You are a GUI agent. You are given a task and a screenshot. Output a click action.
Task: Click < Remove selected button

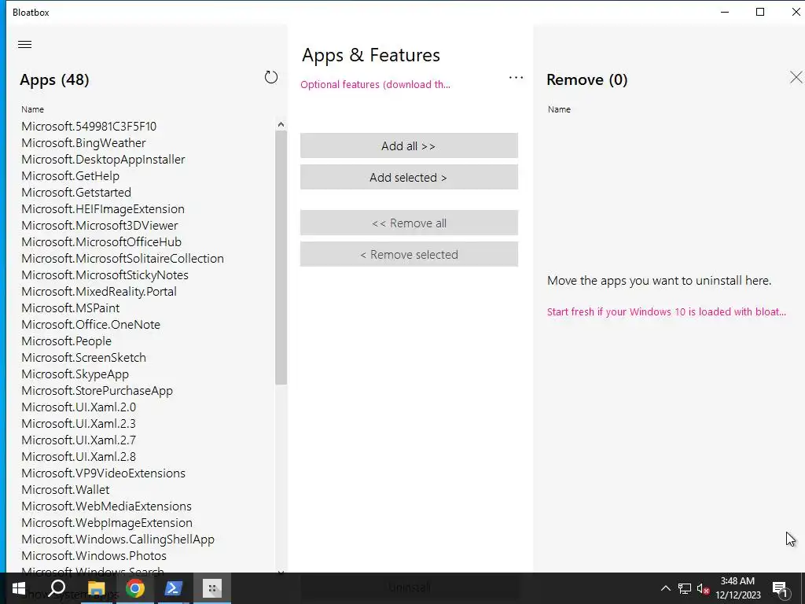pos(409,254)
